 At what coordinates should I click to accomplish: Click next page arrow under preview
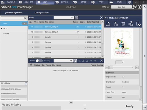pos(137,67)
